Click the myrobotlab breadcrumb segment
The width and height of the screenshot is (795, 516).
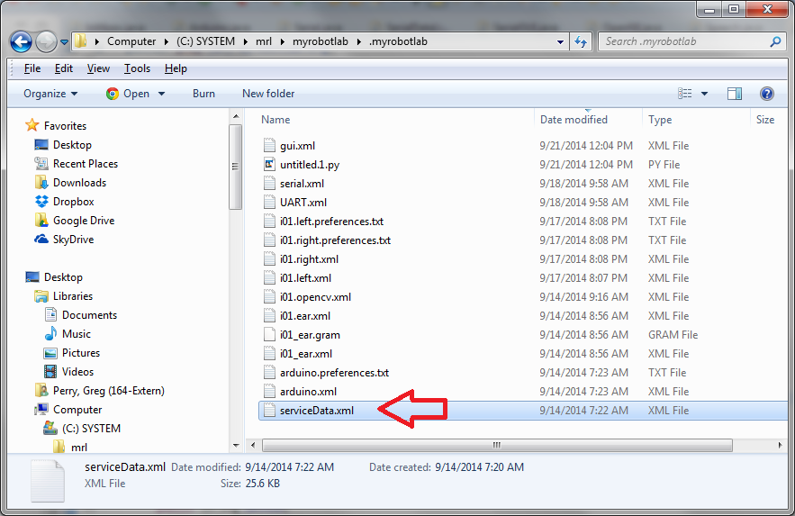[x=320, y=41]
